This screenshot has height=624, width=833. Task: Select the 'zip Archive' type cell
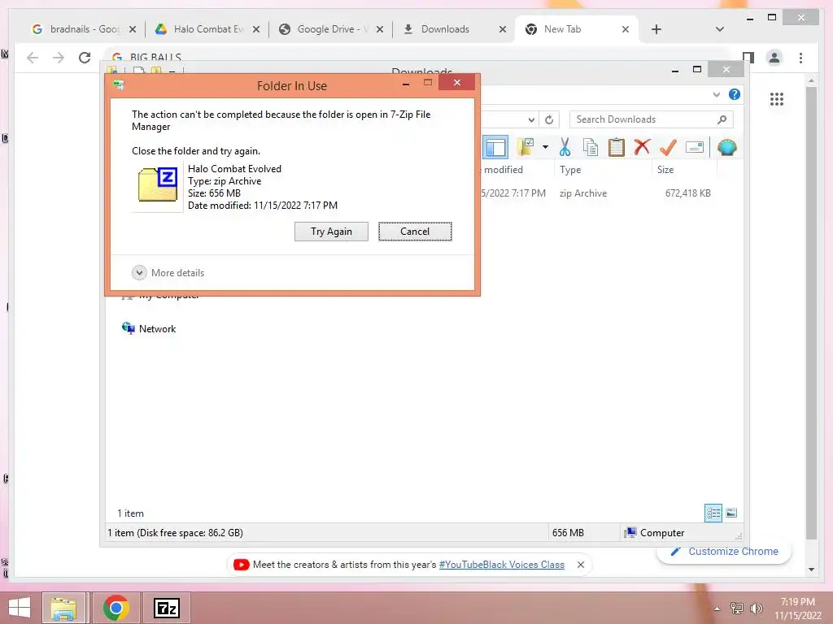582,193
